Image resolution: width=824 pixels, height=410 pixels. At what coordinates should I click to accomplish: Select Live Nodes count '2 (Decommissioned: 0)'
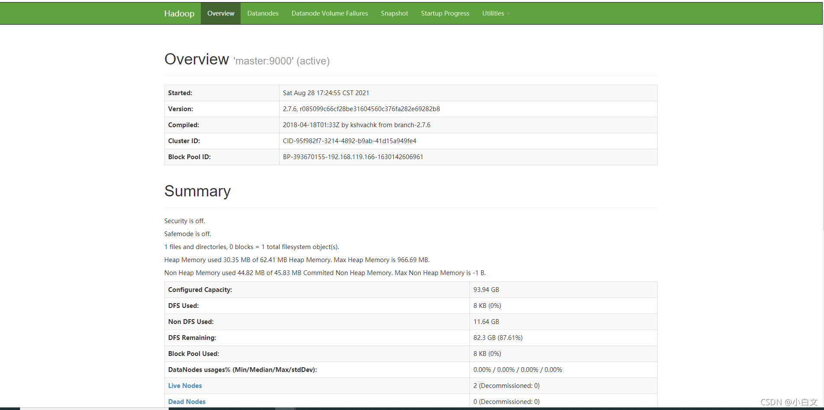(506, 386)
